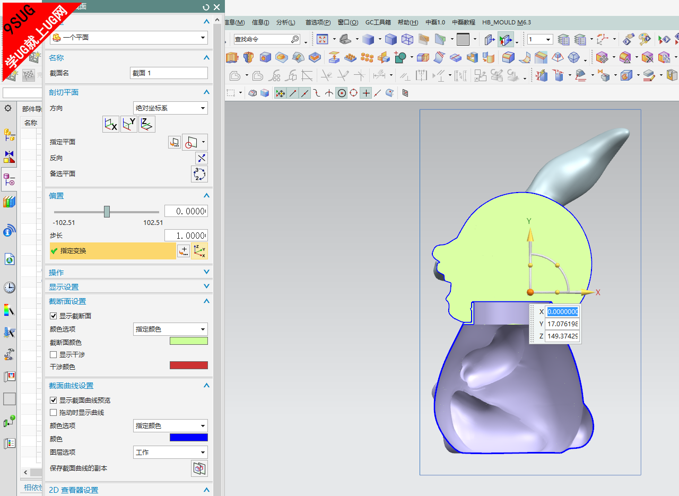Reset the section dialog with the reset icon
This screenshot has height=496, width=679.
(206, 7)
